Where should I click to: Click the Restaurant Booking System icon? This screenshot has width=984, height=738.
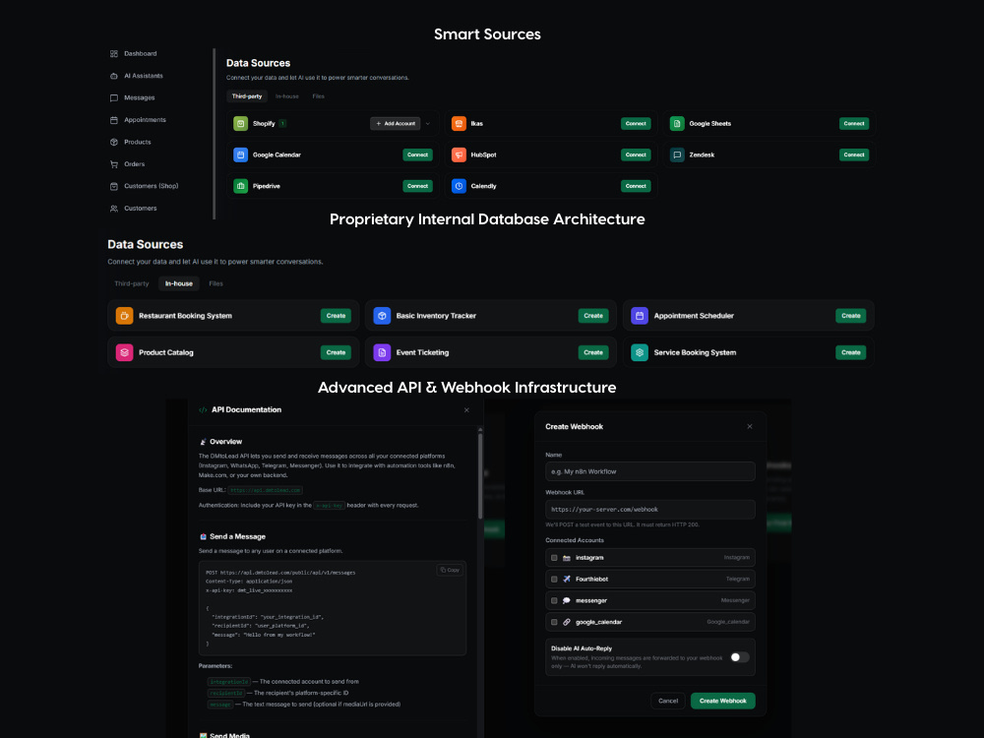[x=124, y=316]
